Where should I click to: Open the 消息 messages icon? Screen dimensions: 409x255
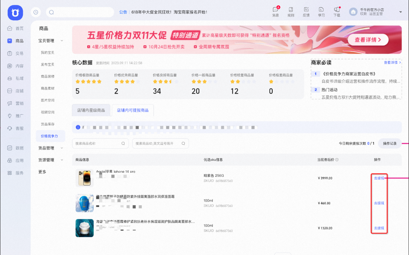[275, 12]
